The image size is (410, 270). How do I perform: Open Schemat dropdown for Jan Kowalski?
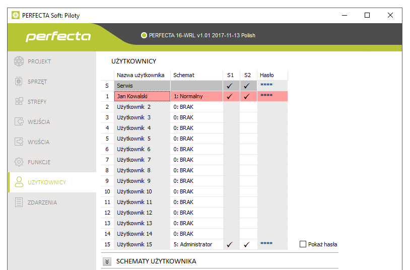(196, 96)
